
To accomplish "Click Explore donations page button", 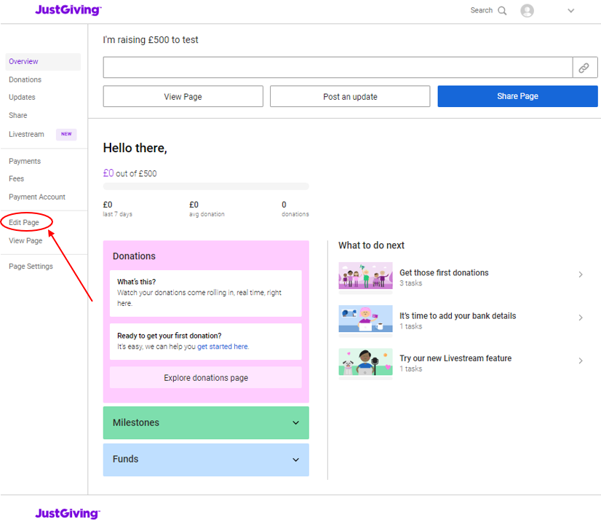I will click(206, 378).
